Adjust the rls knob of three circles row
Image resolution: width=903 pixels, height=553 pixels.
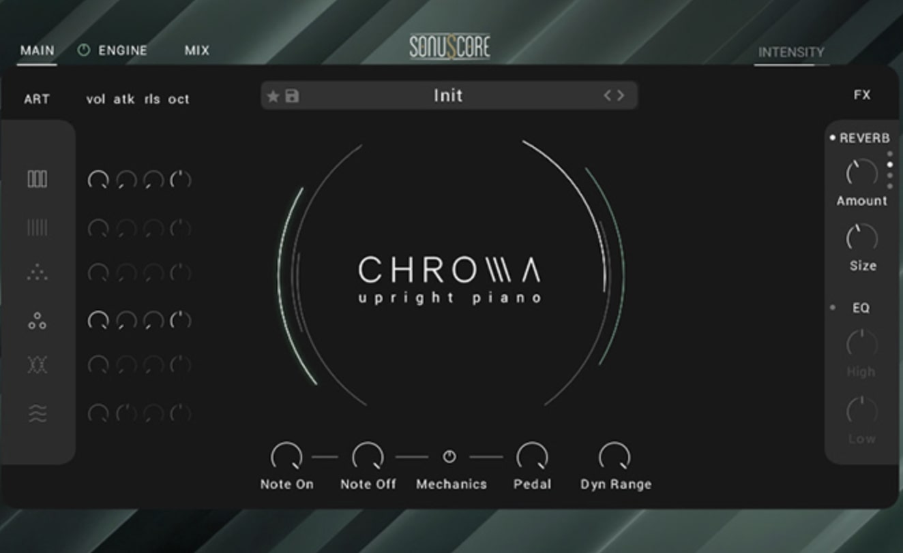tap(153, 320)
